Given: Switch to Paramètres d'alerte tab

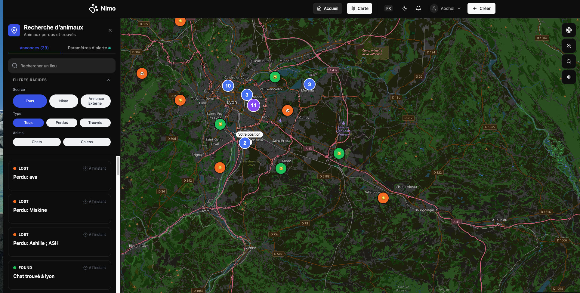Looking at the screenshot, I should pyautogui.click(x=89, y=48).
